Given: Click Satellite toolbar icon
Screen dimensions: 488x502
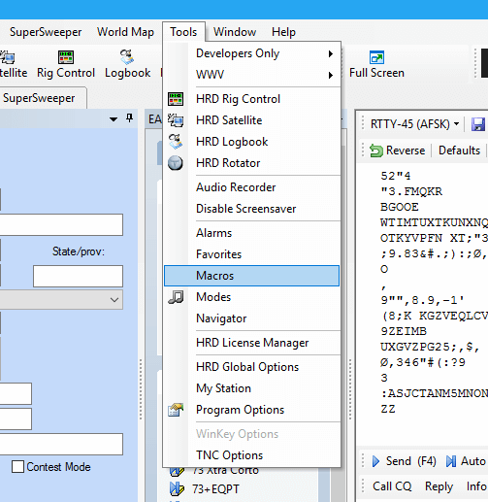Looking at the screenshot, I should 13,64.
